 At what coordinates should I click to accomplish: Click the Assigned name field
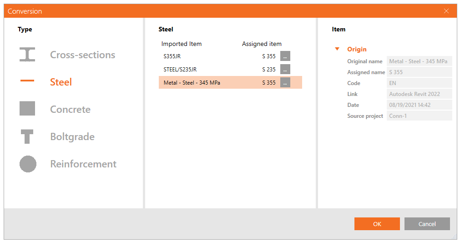point(419,72)
